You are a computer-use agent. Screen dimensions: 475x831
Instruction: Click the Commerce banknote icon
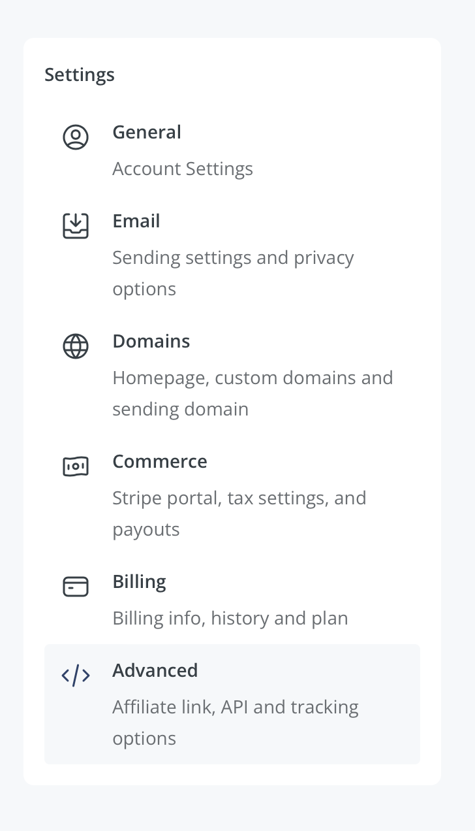tap(76, 466)
